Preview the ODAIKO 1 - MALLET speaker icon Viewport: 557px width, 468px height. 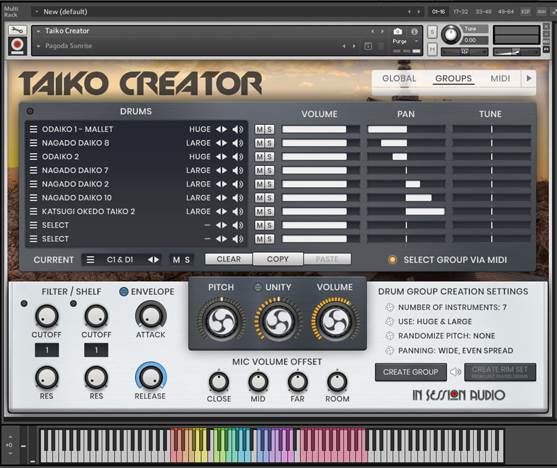pos(238,129)
